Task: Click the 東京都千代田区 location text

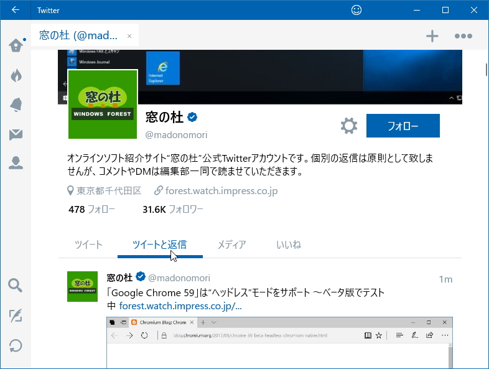Action: click(x=109, y=190)
